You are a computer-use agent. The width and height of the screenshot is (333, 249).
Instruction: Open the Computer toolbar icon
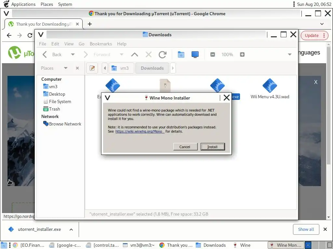coord(195,54)
